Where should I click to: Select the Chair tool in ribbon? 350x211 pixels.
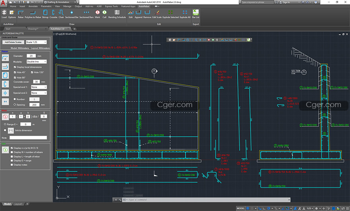(61, 14)
